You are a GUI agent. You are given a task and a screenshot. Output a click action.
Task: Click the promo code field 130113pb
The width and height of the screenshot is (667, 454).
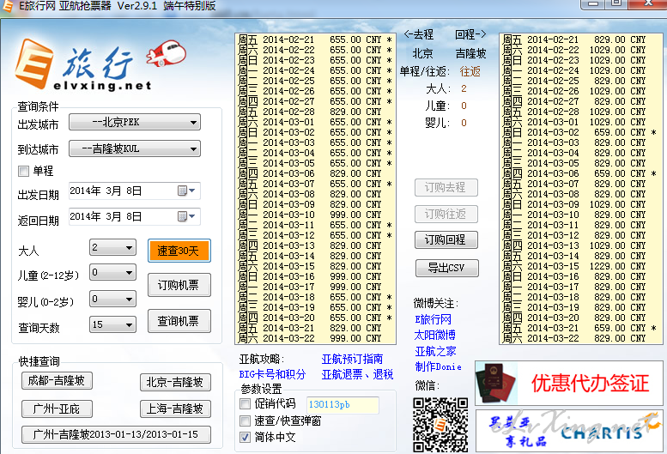pyautogui.click(x=343, y=405)
